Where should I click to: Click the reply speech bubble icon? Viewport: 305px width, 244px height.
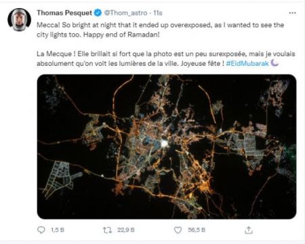(x=41, y=230)
